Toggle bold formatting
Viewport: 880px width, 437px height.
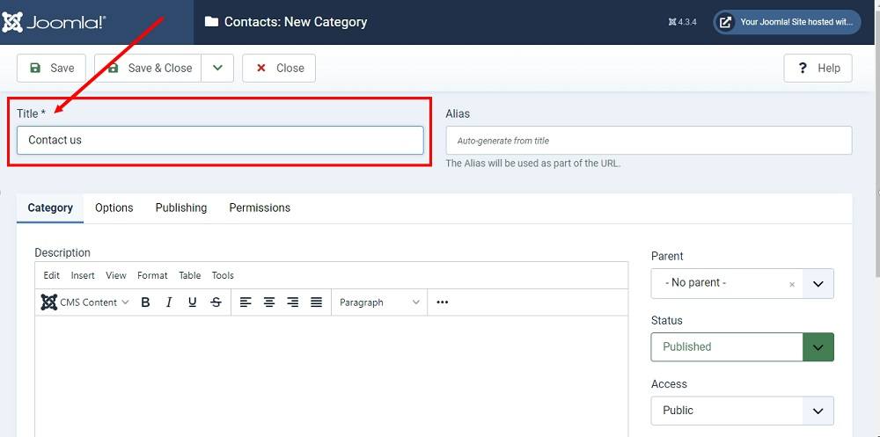tap(145, 302)
